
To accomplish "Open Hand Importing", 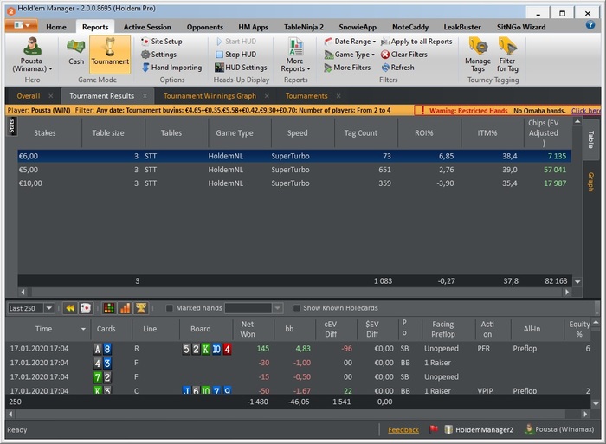I will click(171, 68).
